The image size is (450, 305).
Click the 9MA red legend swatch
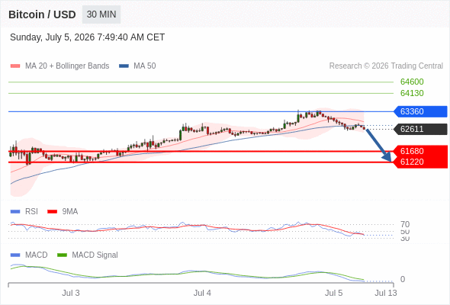[x=52, y=212]
